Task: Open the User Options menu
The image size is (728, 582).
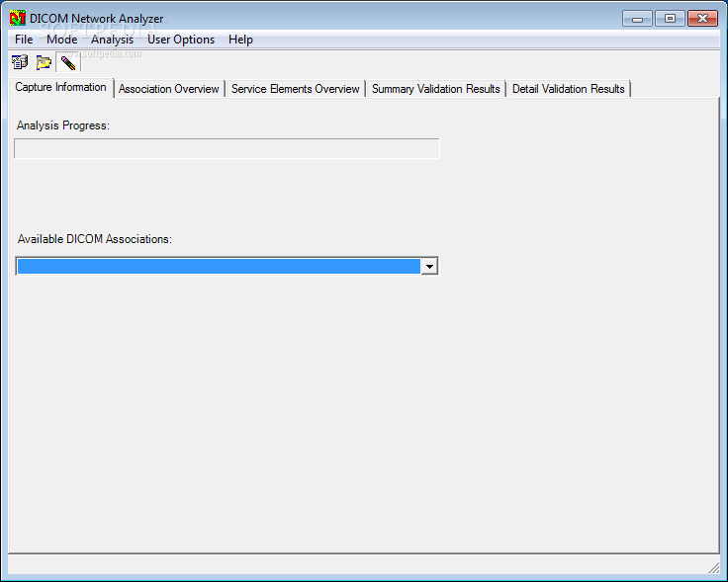Action: tap(181, 40)
